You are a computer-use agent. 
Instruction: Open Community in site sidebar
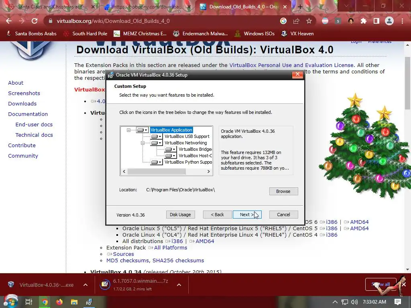[23, 156]
